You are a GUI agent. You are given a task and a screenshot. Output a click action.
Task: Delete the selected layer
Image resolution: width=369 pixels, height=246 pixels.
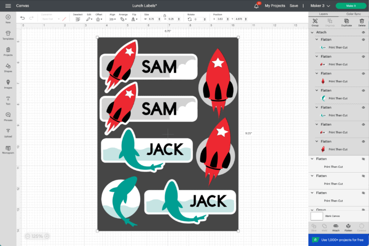362,21
